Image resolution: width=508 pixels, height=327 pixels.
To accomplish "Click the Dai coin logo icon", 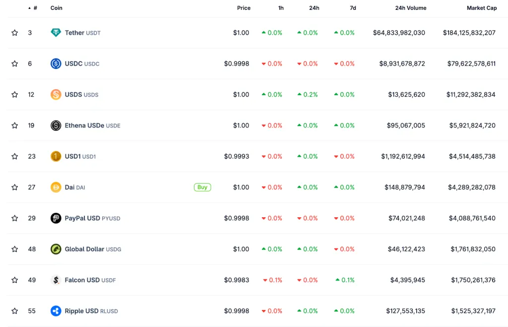I will pos(56,187).
